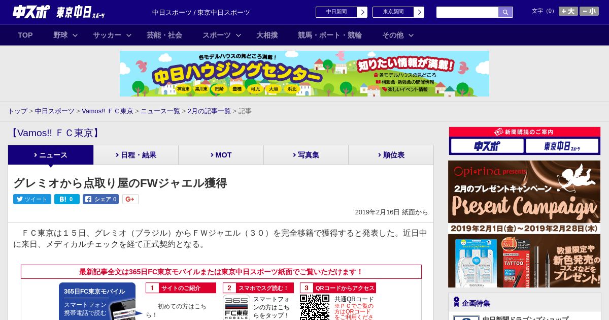
Task: Expand the スポーツ menu
Action: pyautogui.click(x=222, y=35)
